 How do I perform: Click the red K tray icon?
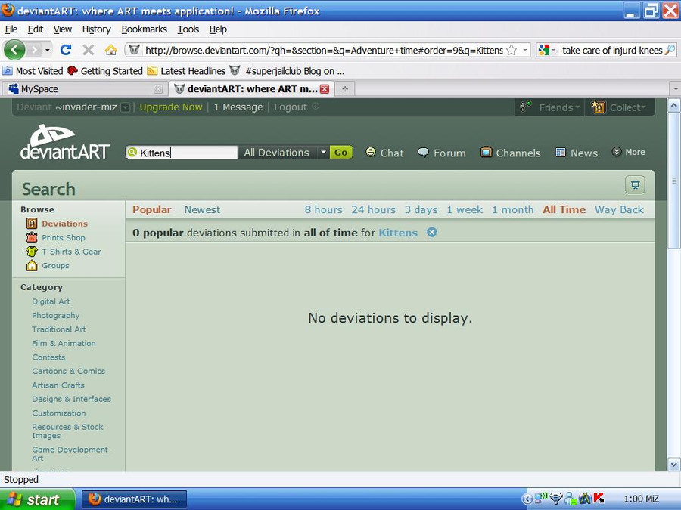(x=599, y=499)
